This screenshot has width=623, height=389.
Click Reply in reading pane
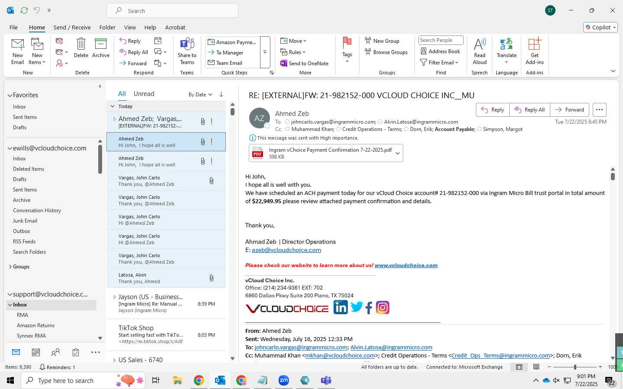(493, 110)
